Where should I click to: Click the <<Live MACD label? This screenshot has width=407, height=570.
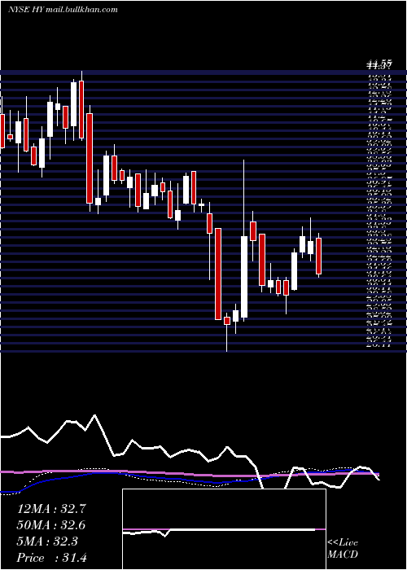(343, 548)
